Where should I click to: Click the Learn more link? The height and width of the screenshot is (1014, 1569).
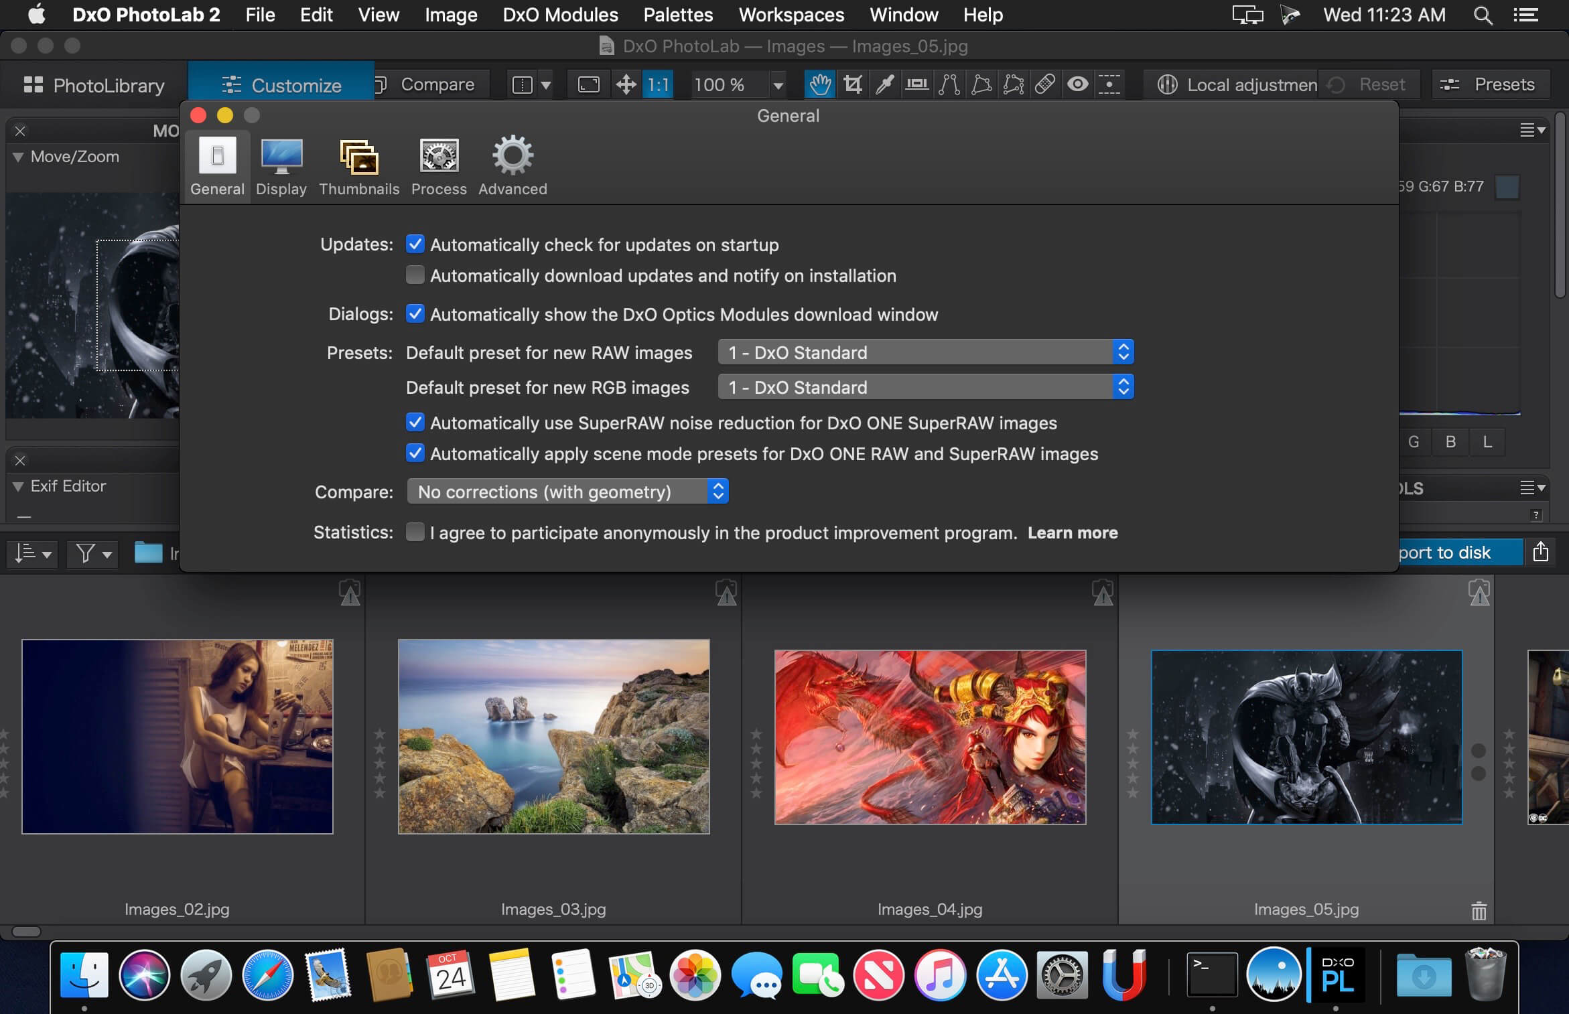(x=1073, y=532)
